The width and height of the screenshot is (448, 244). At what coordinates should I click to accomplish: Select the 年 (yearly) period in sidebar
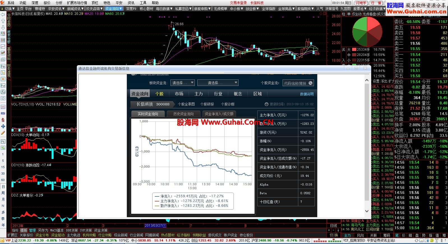3,225
